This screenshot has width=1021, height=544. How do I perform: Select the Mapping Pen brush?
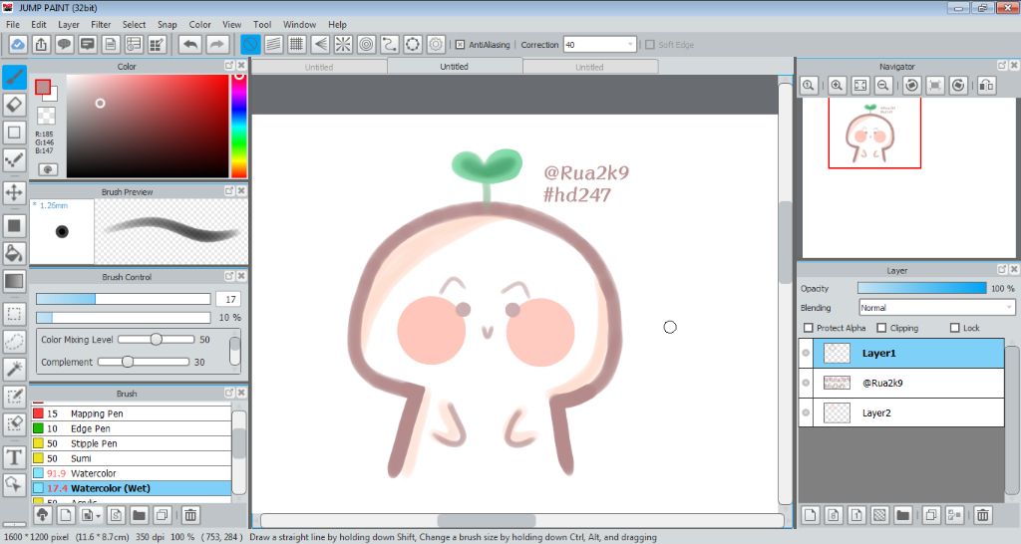pos(132,413)
